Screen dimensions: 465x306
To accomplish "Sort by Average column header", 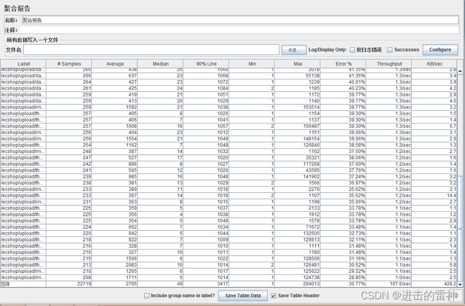I will (x=115, y=64).
